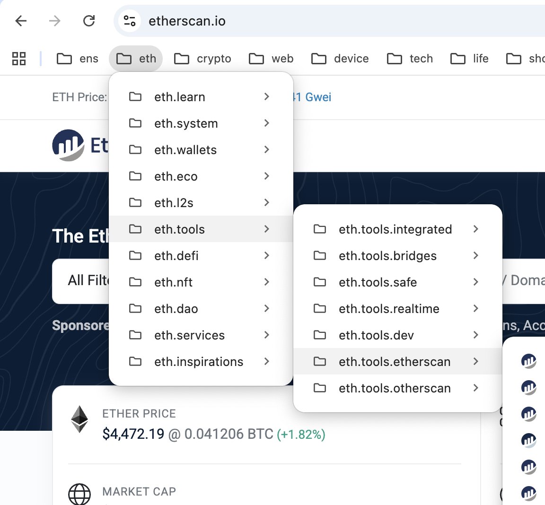
Task: Click the ETHER PRICE label
Action: [139, 413]
